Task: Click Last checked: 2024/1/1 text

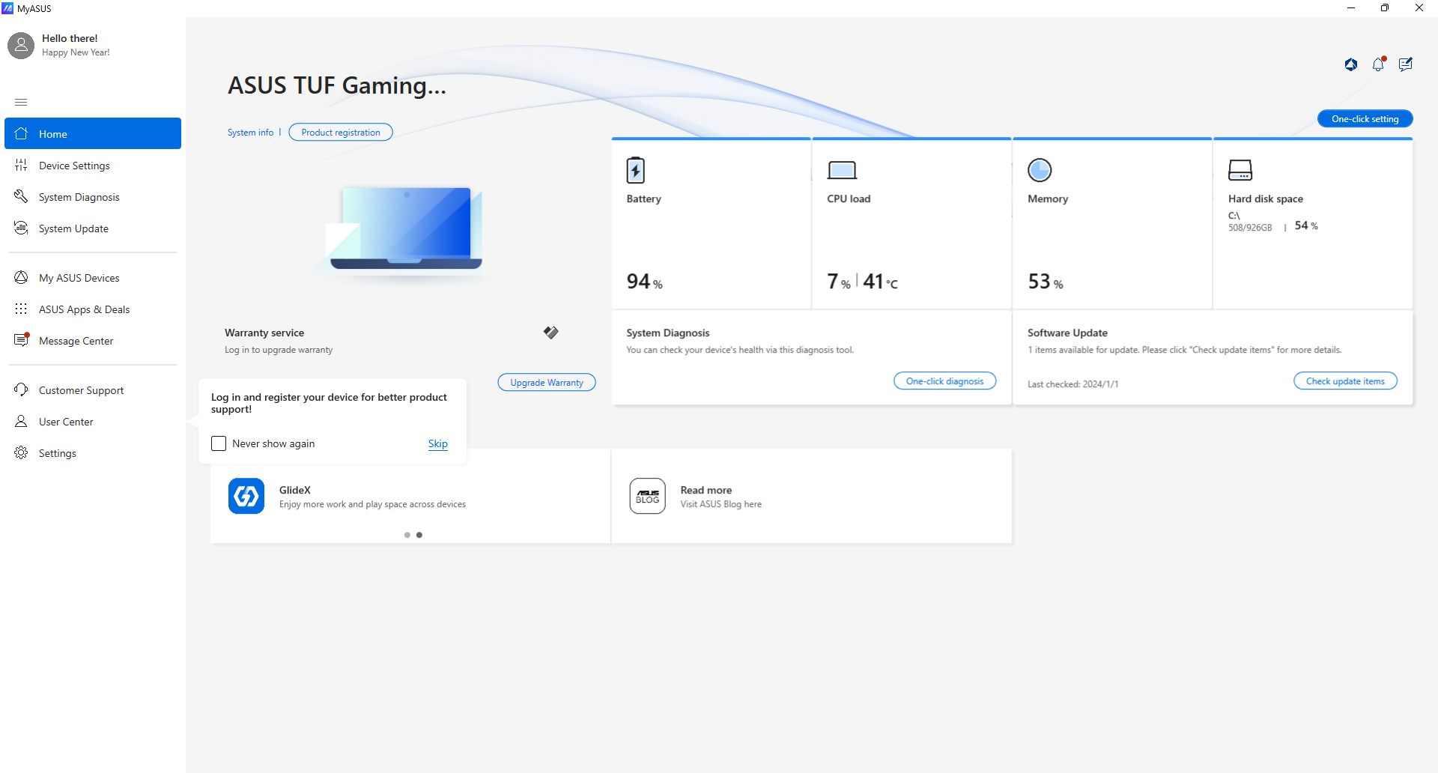Action: pos(1073,384)
